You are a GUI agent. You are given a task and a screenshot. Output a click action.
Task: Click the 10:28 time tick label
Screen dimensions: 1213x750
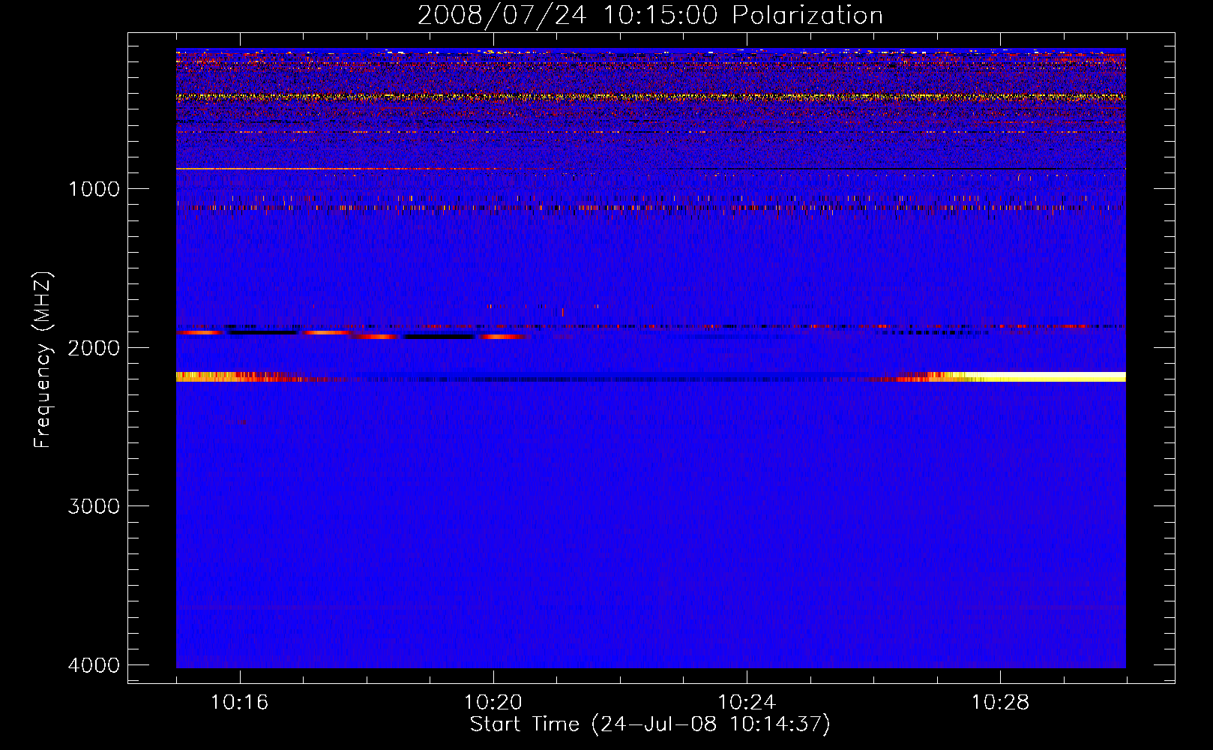tap(1000, 703)
